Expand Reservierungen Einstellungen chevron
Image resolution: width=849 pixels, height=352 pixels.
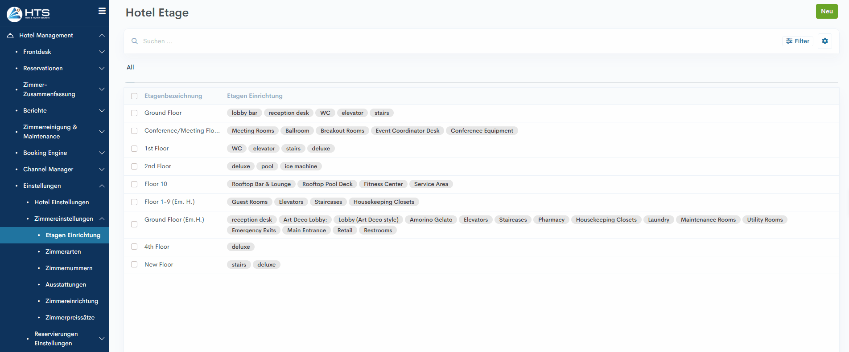102,339
